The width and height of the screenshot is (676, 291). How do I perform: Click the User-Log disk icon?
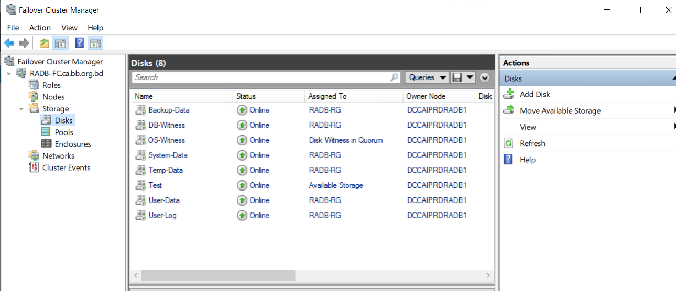coord(140,215)
